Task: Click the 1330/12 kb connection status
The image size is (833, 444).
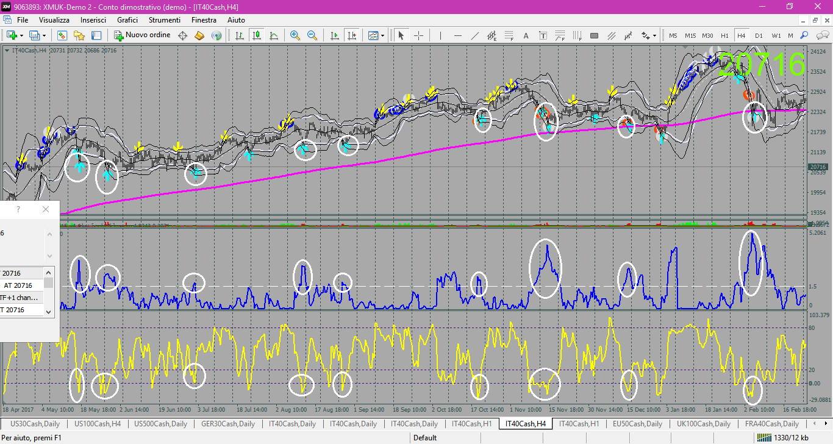Action: pos(783,437)
